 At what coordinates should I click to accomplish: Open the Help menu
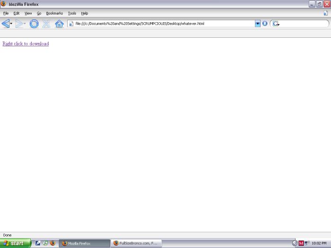[x=85, y=13]
